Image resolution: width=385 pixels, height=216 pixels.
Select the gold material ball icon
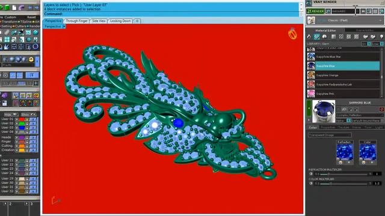tap(31, 59)
